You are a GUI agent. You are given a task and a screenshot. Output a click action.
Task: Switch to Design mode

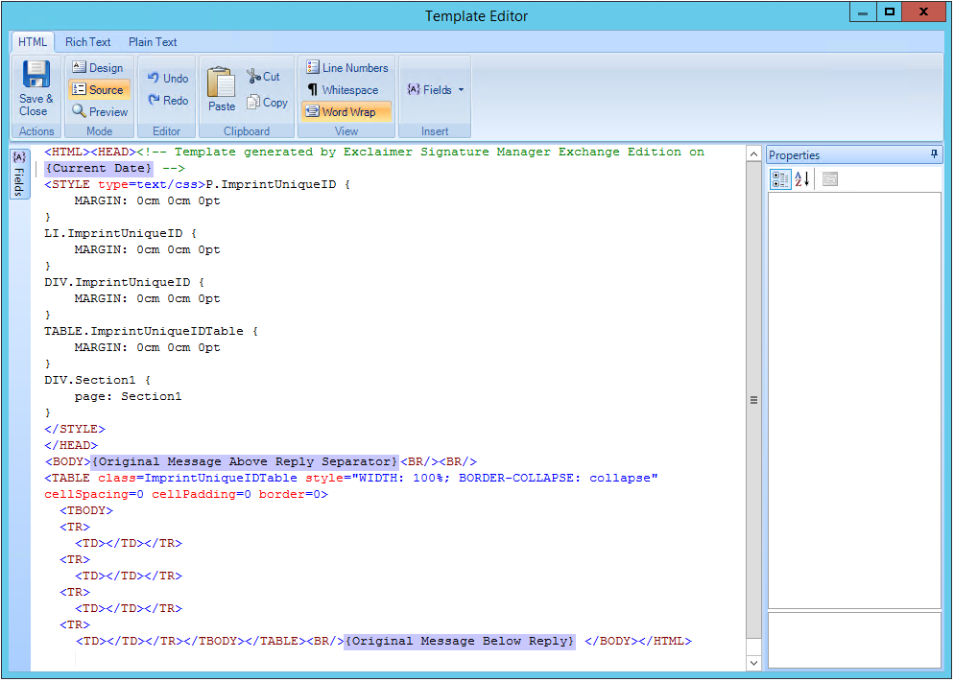(98, 68)
